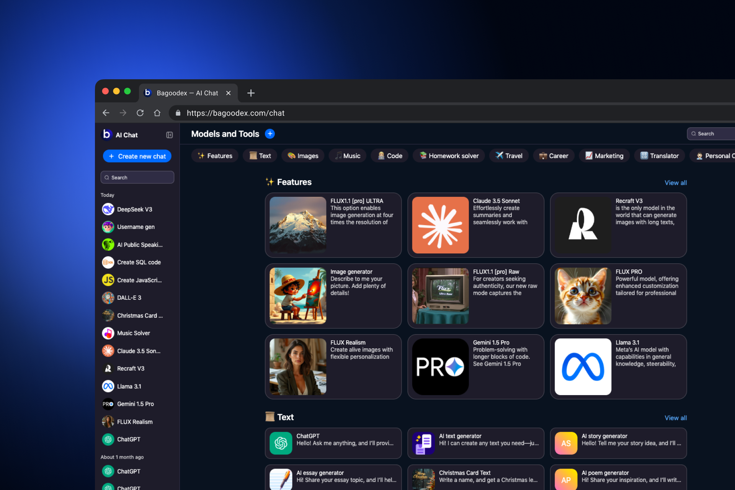Click the FLUX PRO cat image icon
This screenshot has height=490, width=735.
point(582,296)
